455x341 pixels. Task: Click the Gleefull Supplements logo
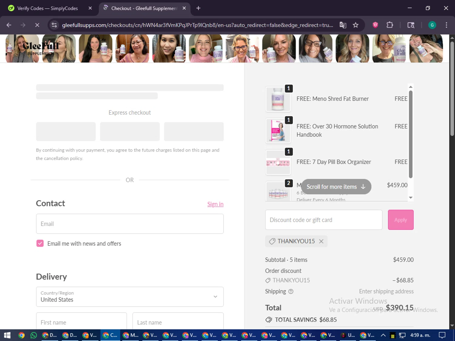pyautogui.click(x=41, y=48)
